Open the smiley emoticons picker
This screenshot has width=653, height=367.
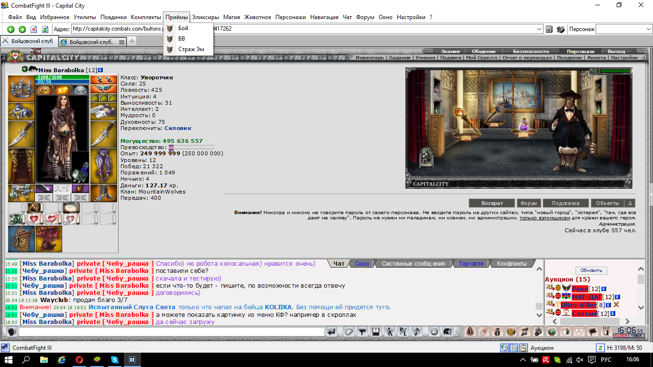434,332
